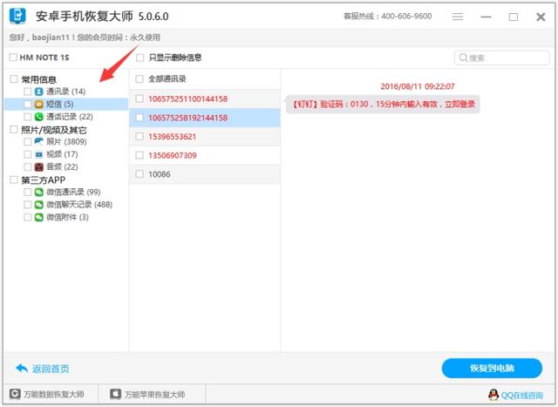Minimize the recovery app window
Screen dimensions: 558x407
point(487,17)
